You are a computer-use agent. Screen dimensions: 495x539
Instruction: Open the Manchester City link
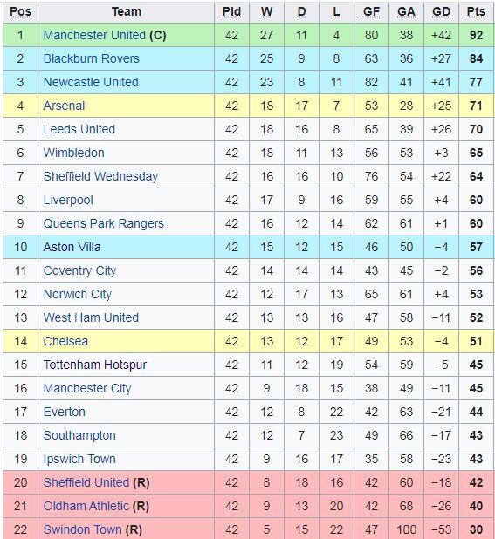tap(87, 388)
